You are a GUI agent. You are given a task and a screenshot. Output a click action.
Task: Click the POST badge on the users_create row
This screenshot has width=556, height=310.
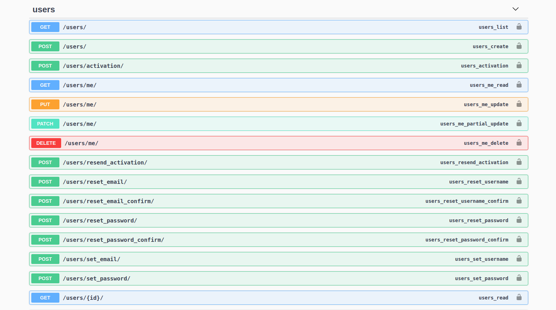point(45,46)
